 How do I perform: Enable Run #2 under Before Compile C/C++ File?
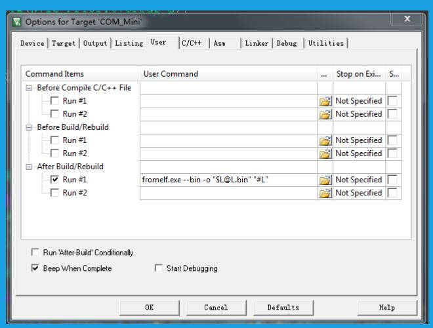point(54,113)
